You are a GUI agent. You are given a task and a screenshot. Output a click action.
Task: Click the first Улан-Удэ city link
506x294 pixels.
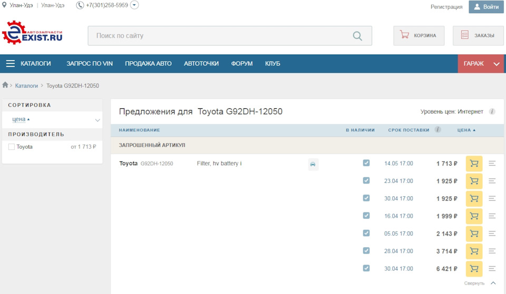[21, 5]
